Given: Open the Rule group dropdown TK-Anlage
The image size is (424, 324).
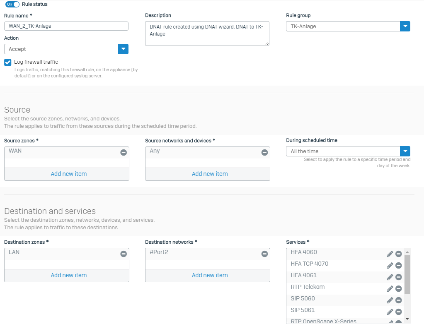Looking at the screenshot, I should [x=348, y=26].
